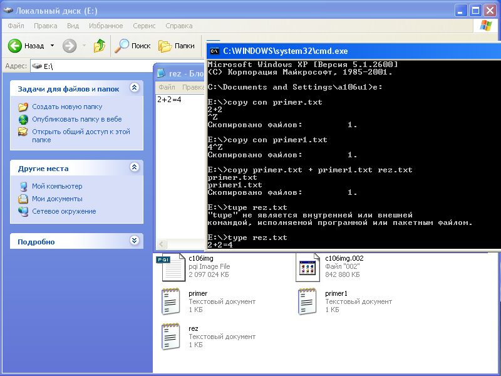Open the Правка menu in Explorer

[45, 26]
